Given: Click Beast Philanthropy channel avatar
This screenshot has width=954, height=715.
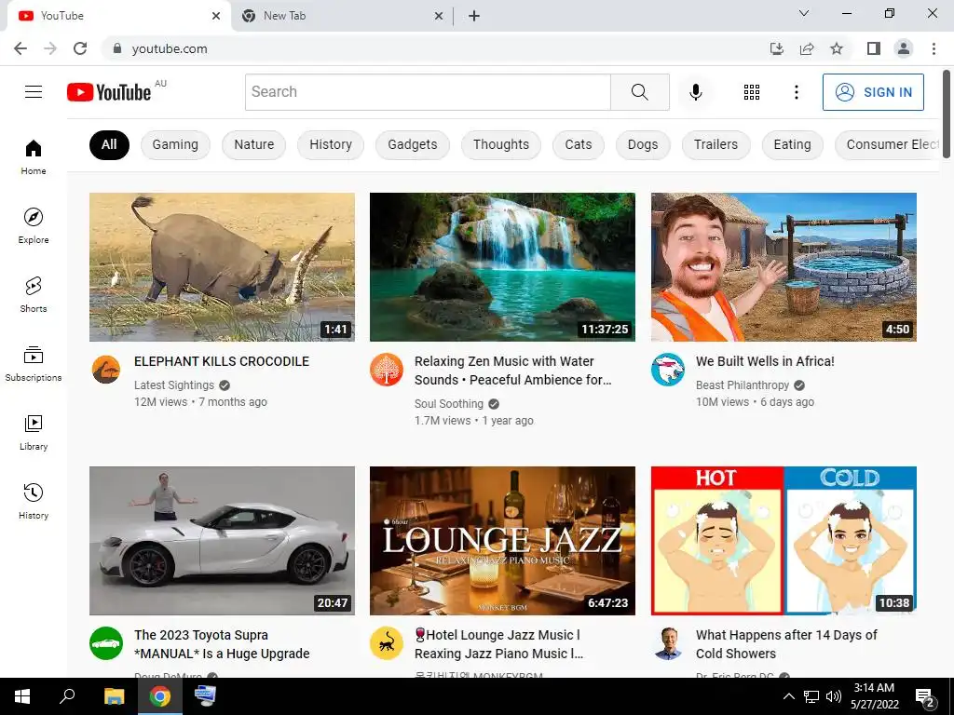Looking at the screenshot, I should (x=667, y=370).
